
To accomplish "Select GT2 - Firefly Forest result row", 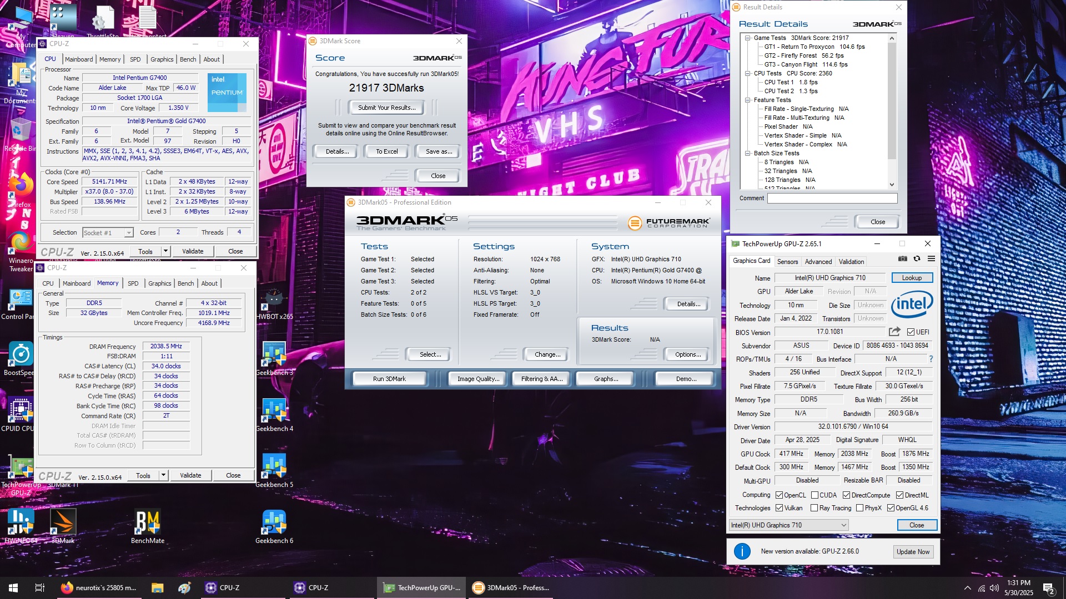I will click(x=803, y=55).
